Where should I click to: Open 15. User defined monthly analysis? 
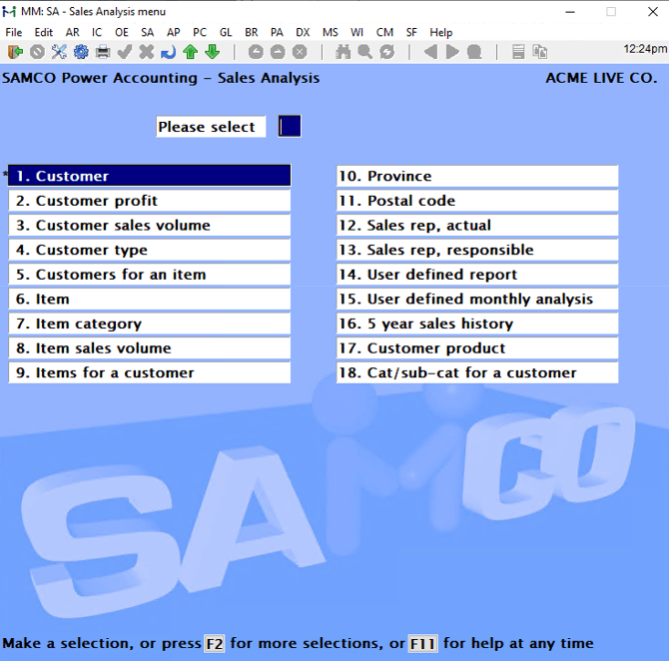pyautogui.click(x=477, y=299)
